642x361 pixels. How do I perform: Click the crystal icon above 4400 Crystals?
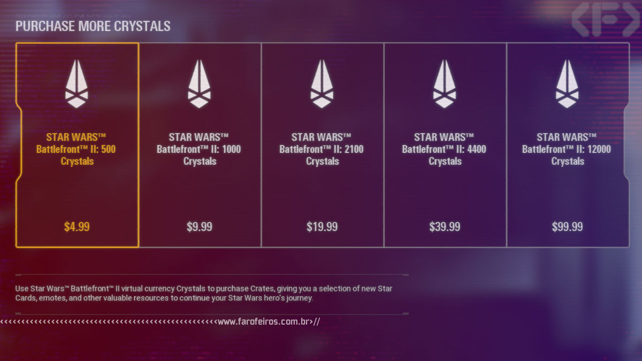click(445, 83)
